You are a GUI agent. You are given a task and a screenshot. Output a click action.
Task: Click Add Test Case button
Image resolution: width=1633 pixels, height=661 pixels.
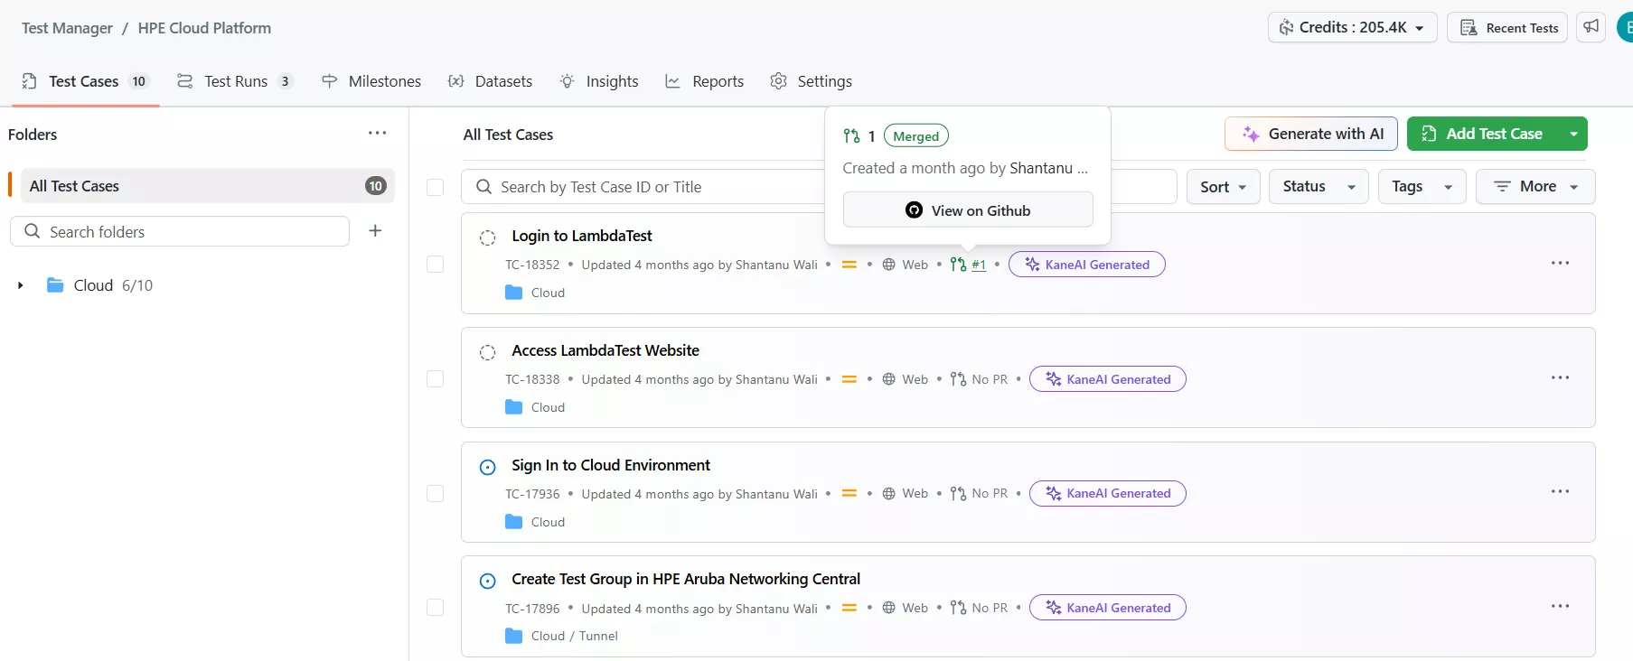pos(1483,134)
